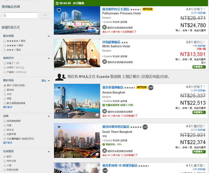Select the 席隆 area radio button
Image resolution: width=209 pixels, height=173 pixels.
[5, 99]
